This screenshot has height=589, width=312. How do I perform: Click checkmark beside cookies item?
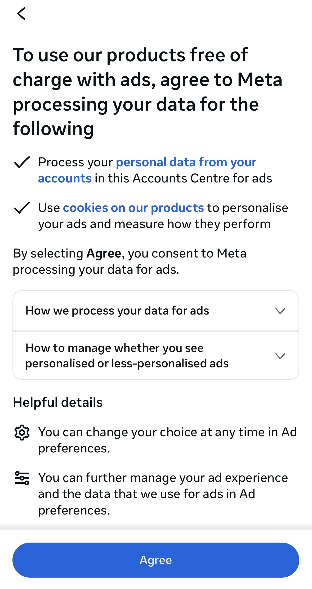tap(22, 208)
